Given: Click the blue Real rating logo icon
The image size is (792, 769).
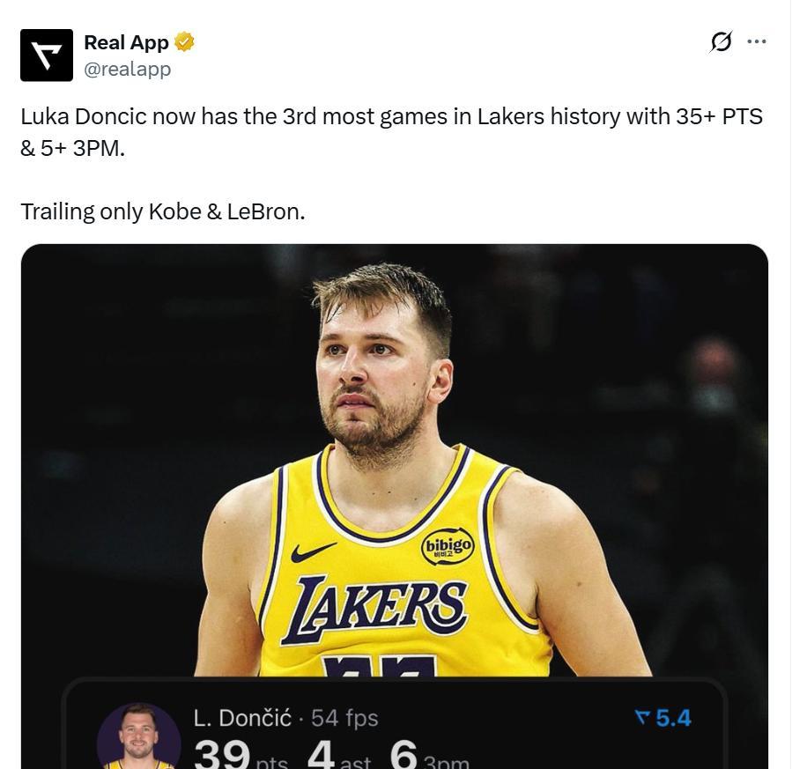Looking at the screenshot, I should 642,718.
